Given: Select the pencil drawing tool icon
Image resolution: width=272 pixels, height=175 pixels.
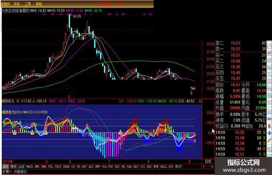Looking at the screenshot, I should point(269,140).
